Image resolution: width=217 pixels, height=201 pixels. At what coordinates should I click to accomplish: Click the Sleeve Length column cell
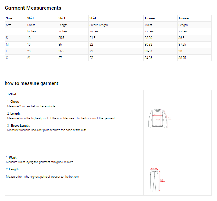99,25
